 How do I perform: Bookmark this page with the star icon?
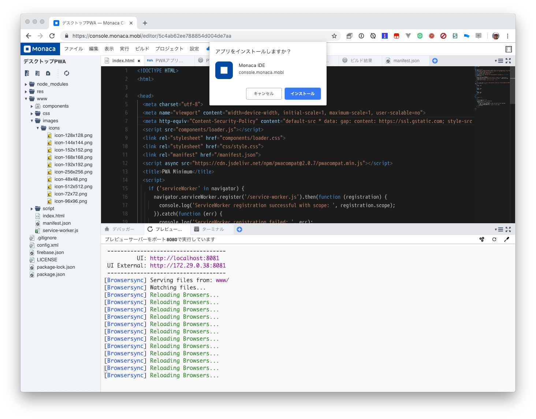[x=334, y=36]
